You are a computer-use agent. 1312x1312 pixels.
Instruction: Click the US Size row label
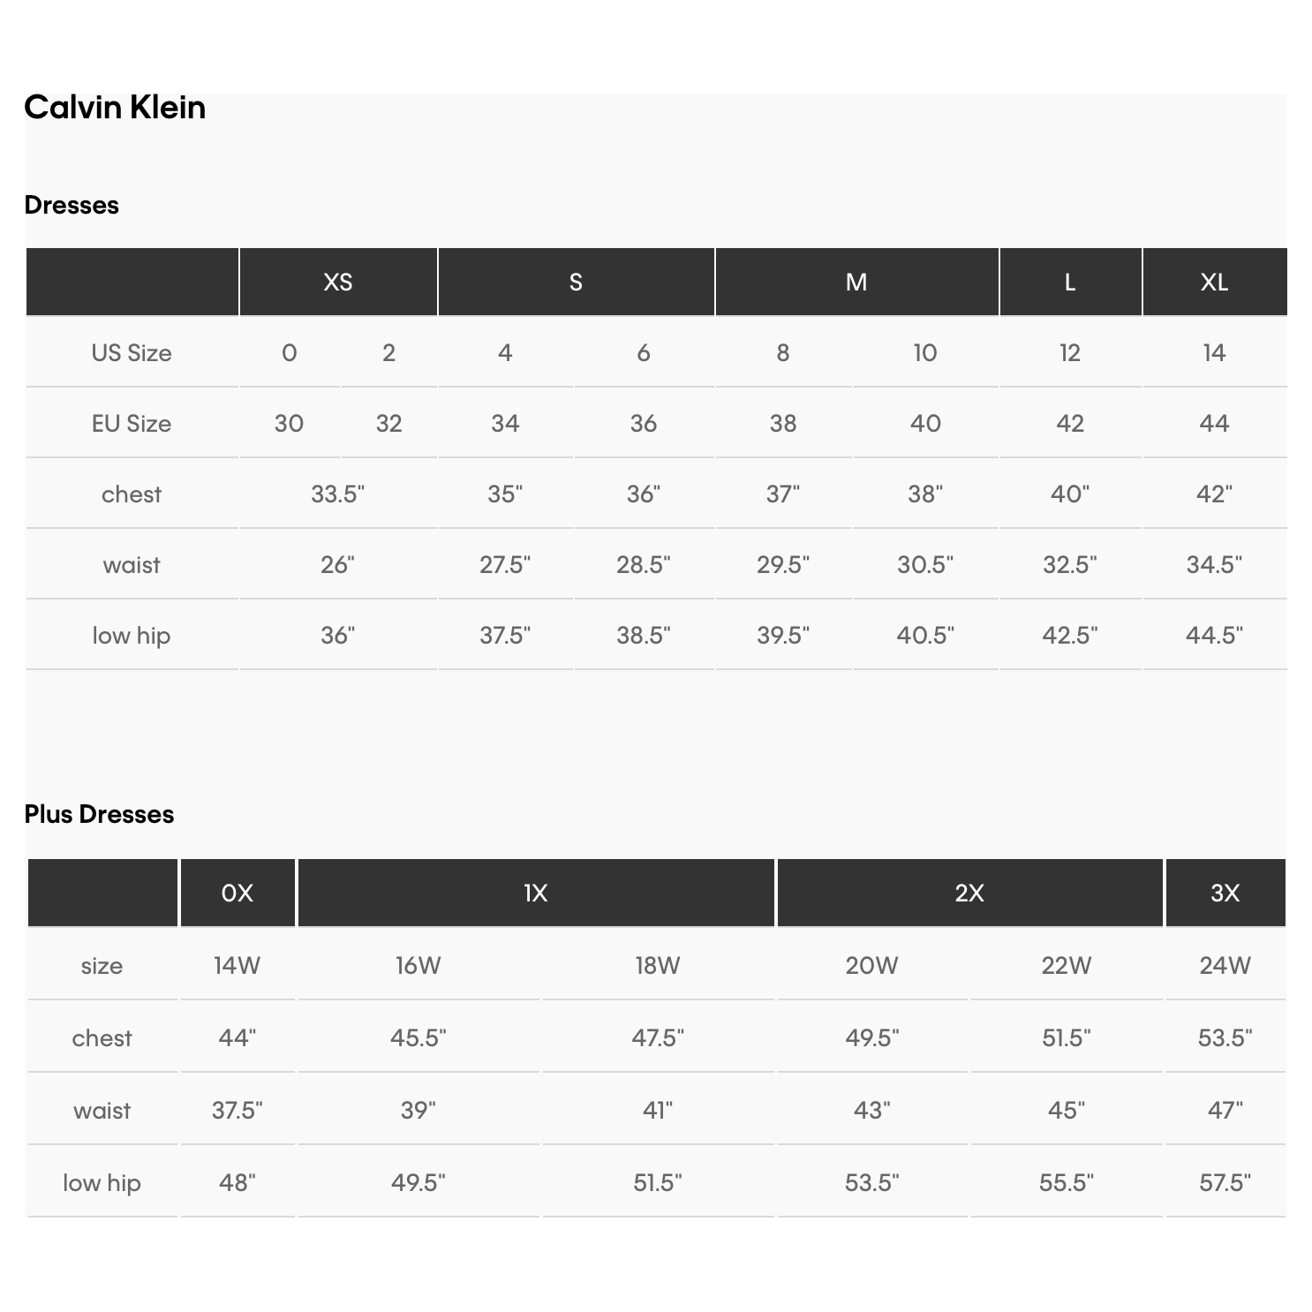pos(132,353)
